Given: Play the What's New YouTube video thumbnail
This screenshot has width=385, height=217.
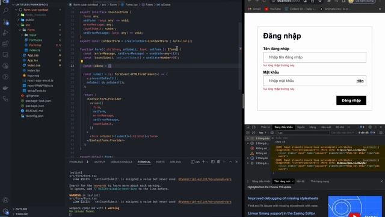Looking at the screenshot, I should [x=355, y=206].
